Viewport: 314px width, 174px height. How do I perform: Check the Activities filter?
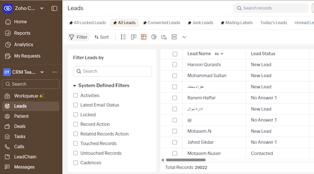[x=75, y=96]
